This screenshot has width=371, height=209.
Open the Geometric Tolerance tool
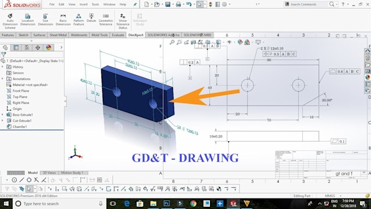[x=105, y=20]
